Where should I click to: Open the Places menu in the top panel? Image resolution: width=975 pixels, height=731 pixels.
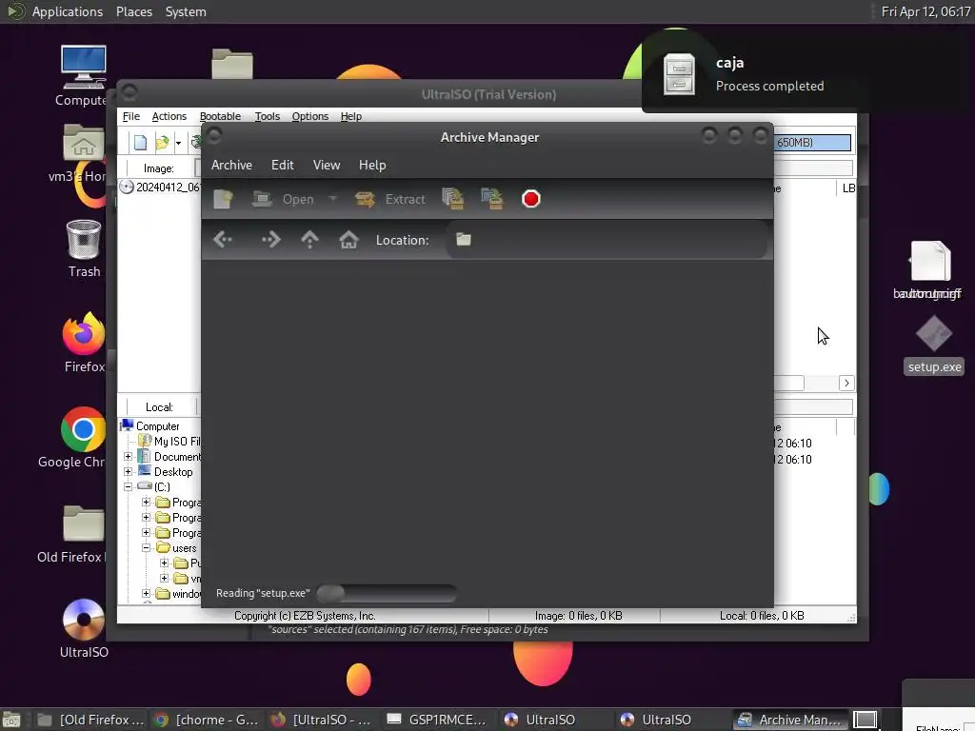pyautogui.click(x=133, y=11)
